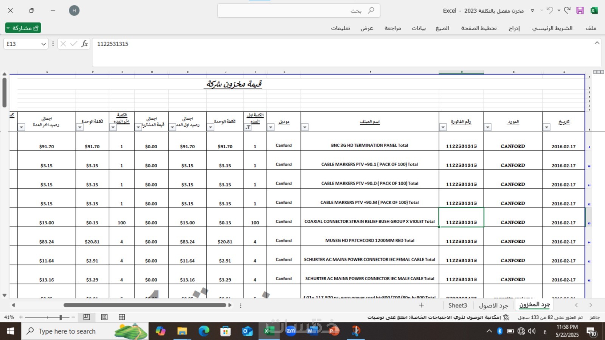Image resolution: width=605 pixels, height=340 pixels.
Task: Open the تاريخ column filter dropdown
Action: pos(547,127)
